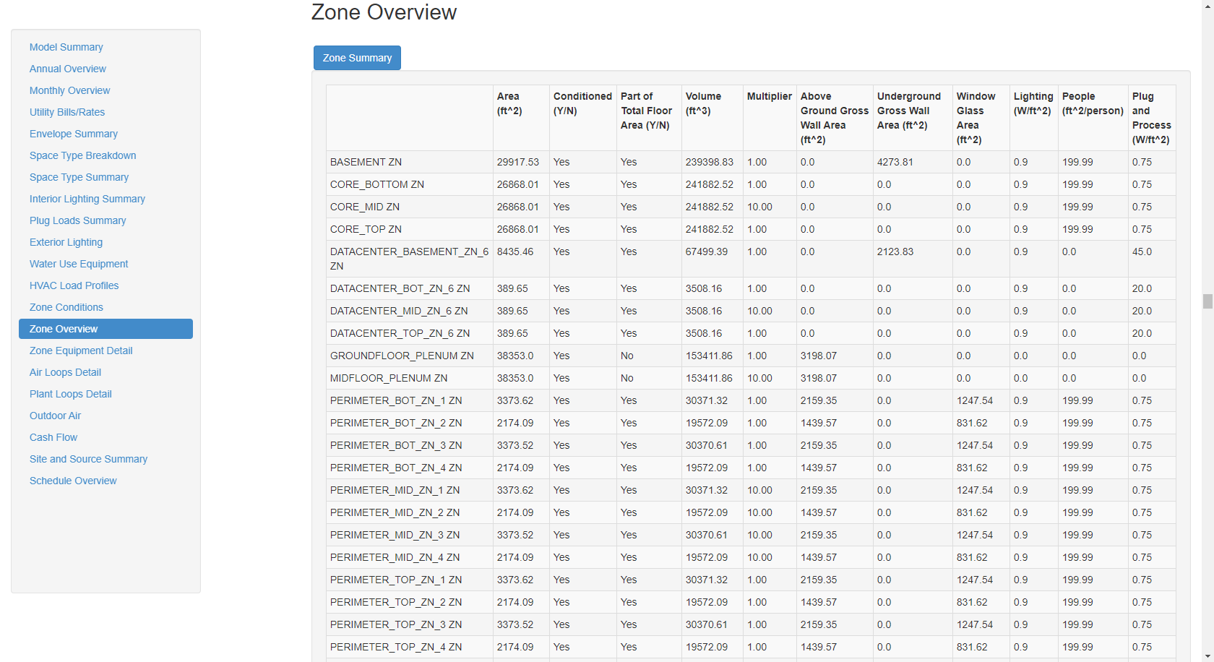Image resolution: width=1214 pixels, height=662 pixels.
Task: Open the Envelope Summary page
Action: click(73, 134)
